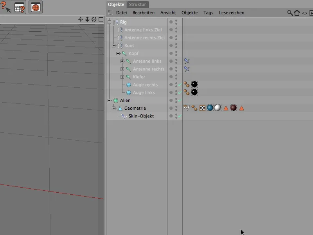Toggle visibility dots of Kopf
This screenshot has height=235, width=313.
[x=176, y=53]
